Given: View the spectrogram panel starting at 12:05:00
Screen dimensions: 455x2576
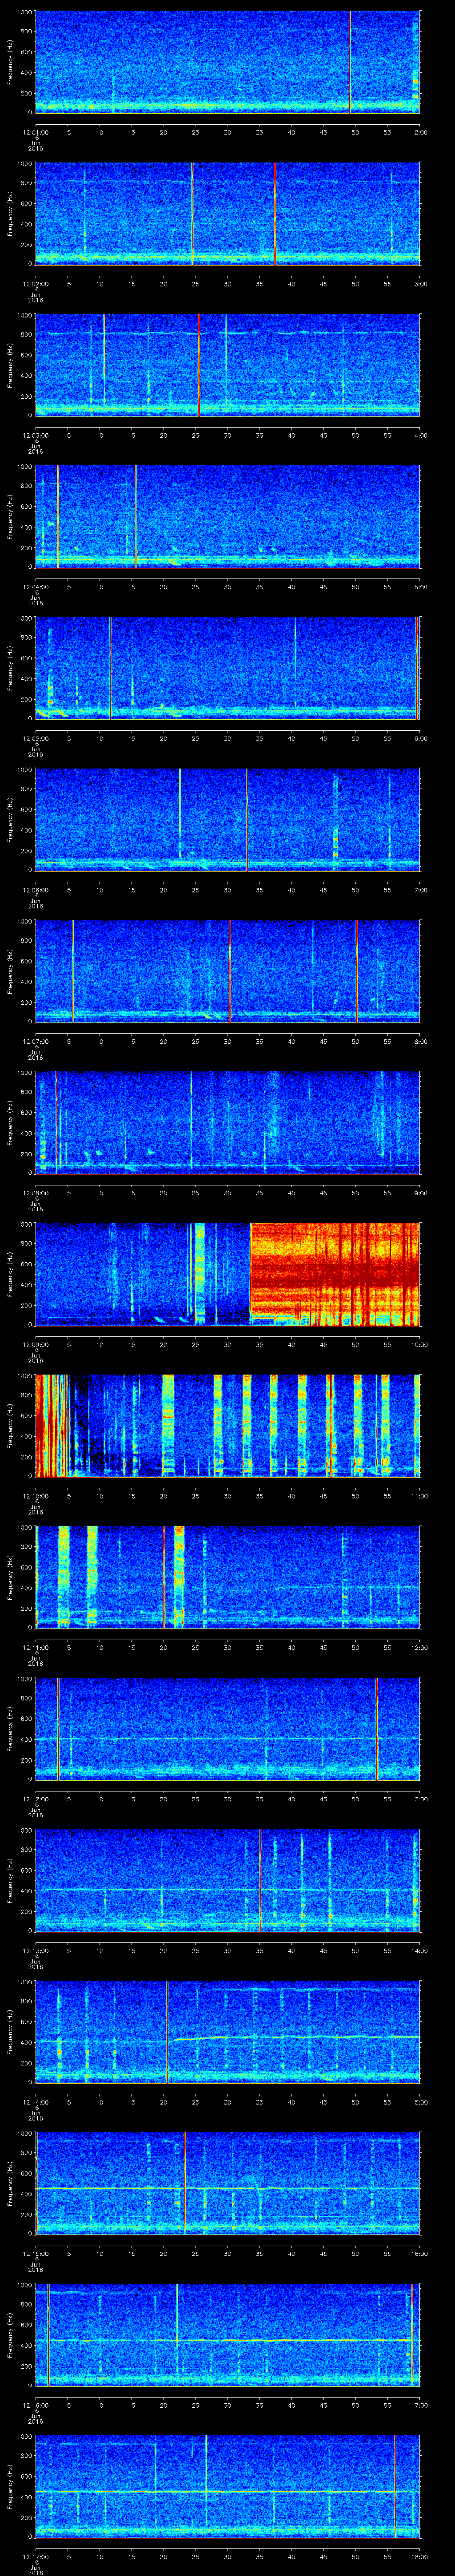Looking at the screenshot, I should pos(228,668).
